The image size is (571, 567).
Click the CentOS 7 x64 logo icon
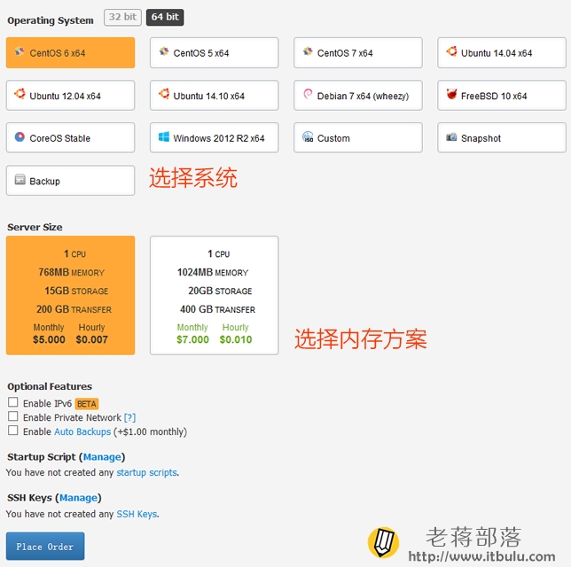pos(308,51)
